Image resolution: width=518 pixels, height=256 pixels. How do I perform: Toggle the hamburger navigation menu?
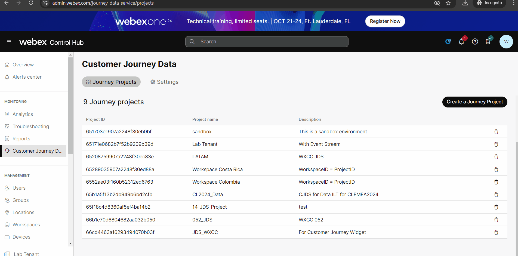[9, 42]
